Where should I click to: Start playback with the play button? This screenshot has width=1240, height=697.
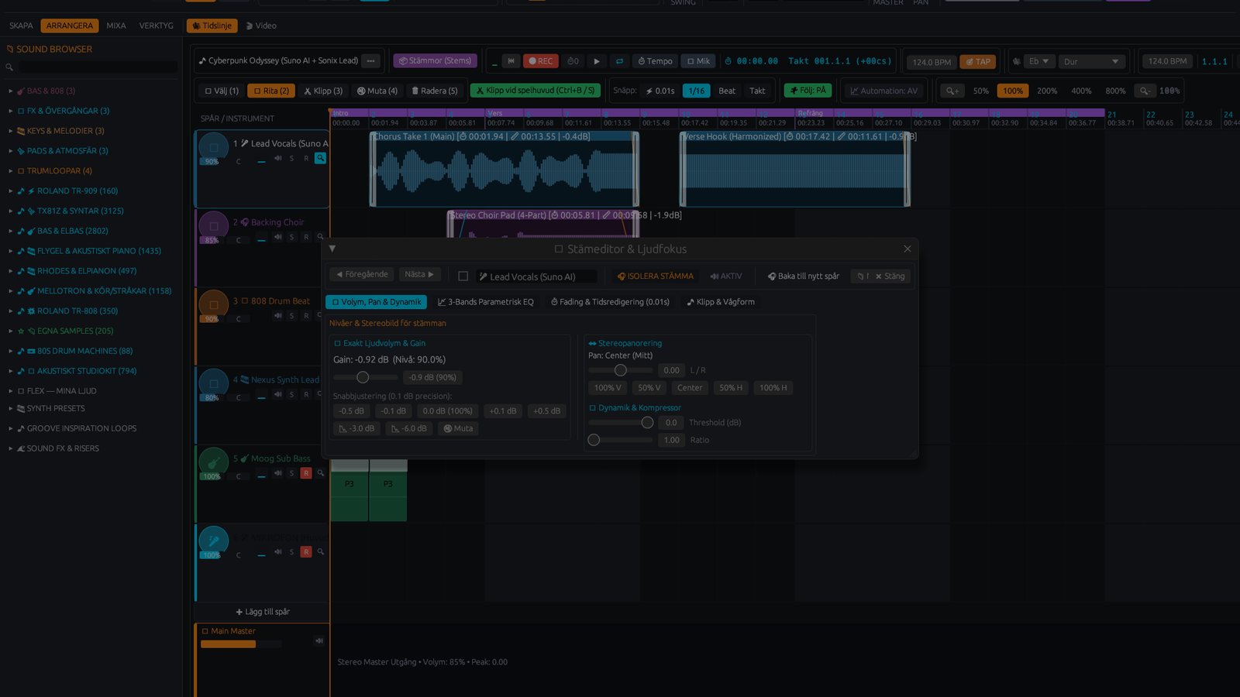[596, 61]
